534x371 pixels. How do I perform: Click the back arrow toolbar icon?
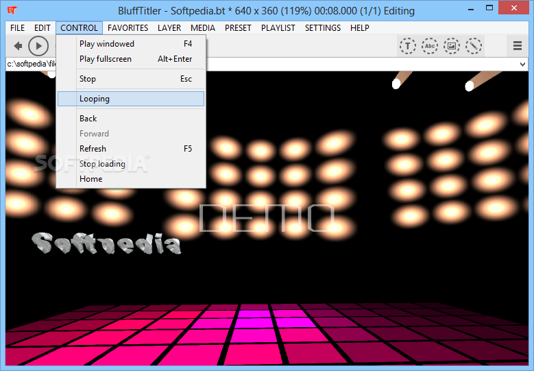(18, 46)
